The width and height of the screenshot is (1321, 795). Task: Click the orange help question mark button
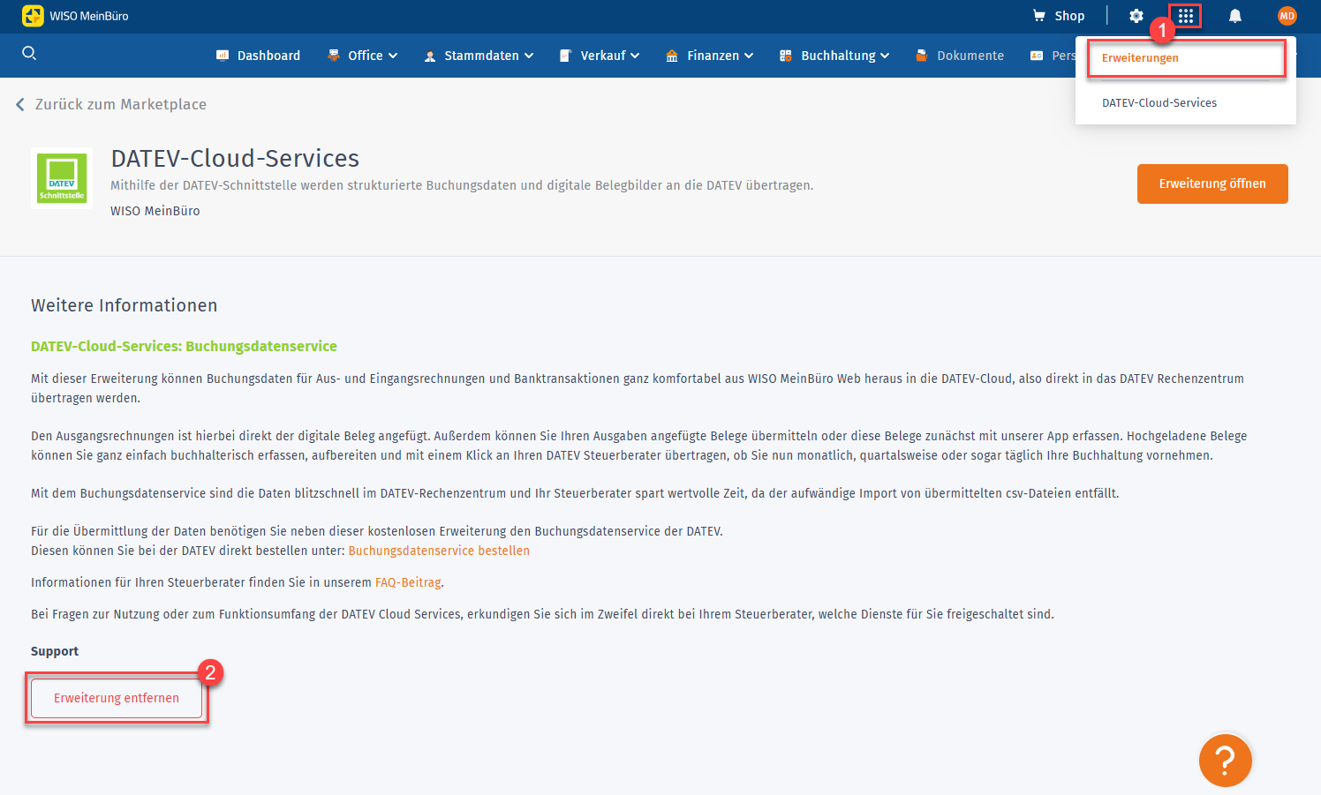tap(1226, 760)
